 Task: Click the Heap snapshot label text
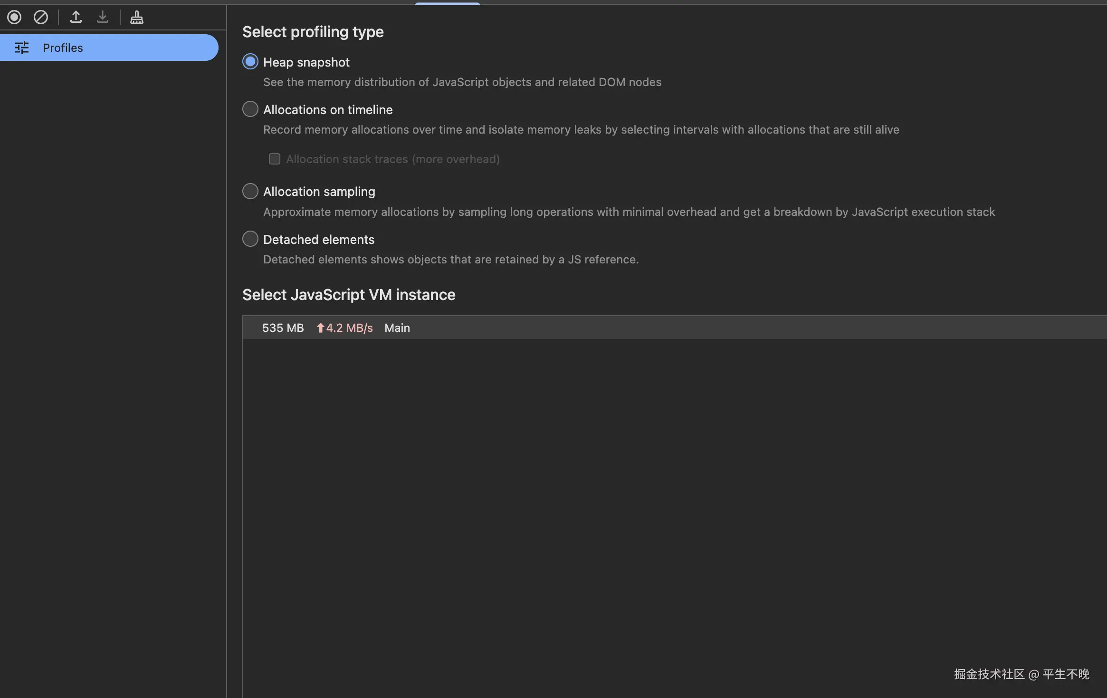coord(306,62)
